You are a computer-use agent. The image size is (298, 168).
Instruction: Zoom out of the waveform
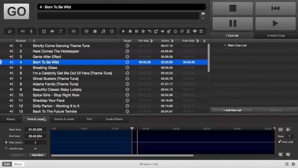(x=288, y=154)
